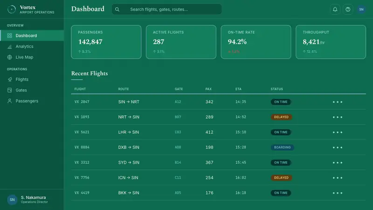Screen dimensions: 373x210
Task: Open the more options for flight VX 3312
Action: coord(337,162)
